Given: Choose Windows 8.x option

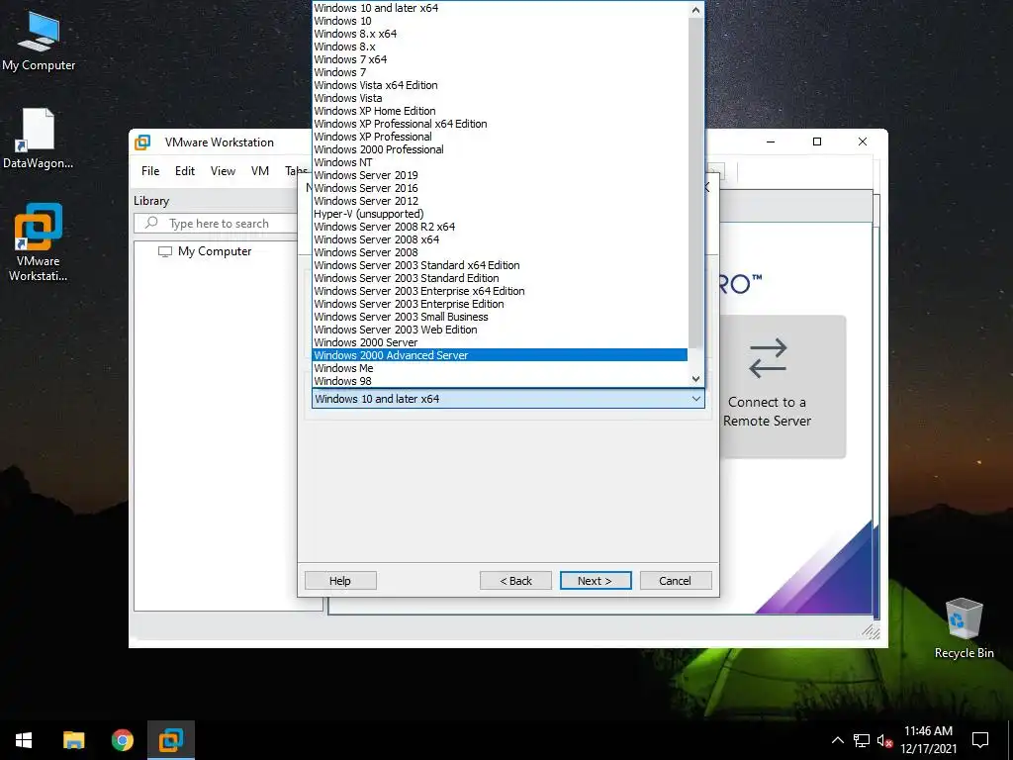Looking at the screenshot, I should [x=500, y=47].
